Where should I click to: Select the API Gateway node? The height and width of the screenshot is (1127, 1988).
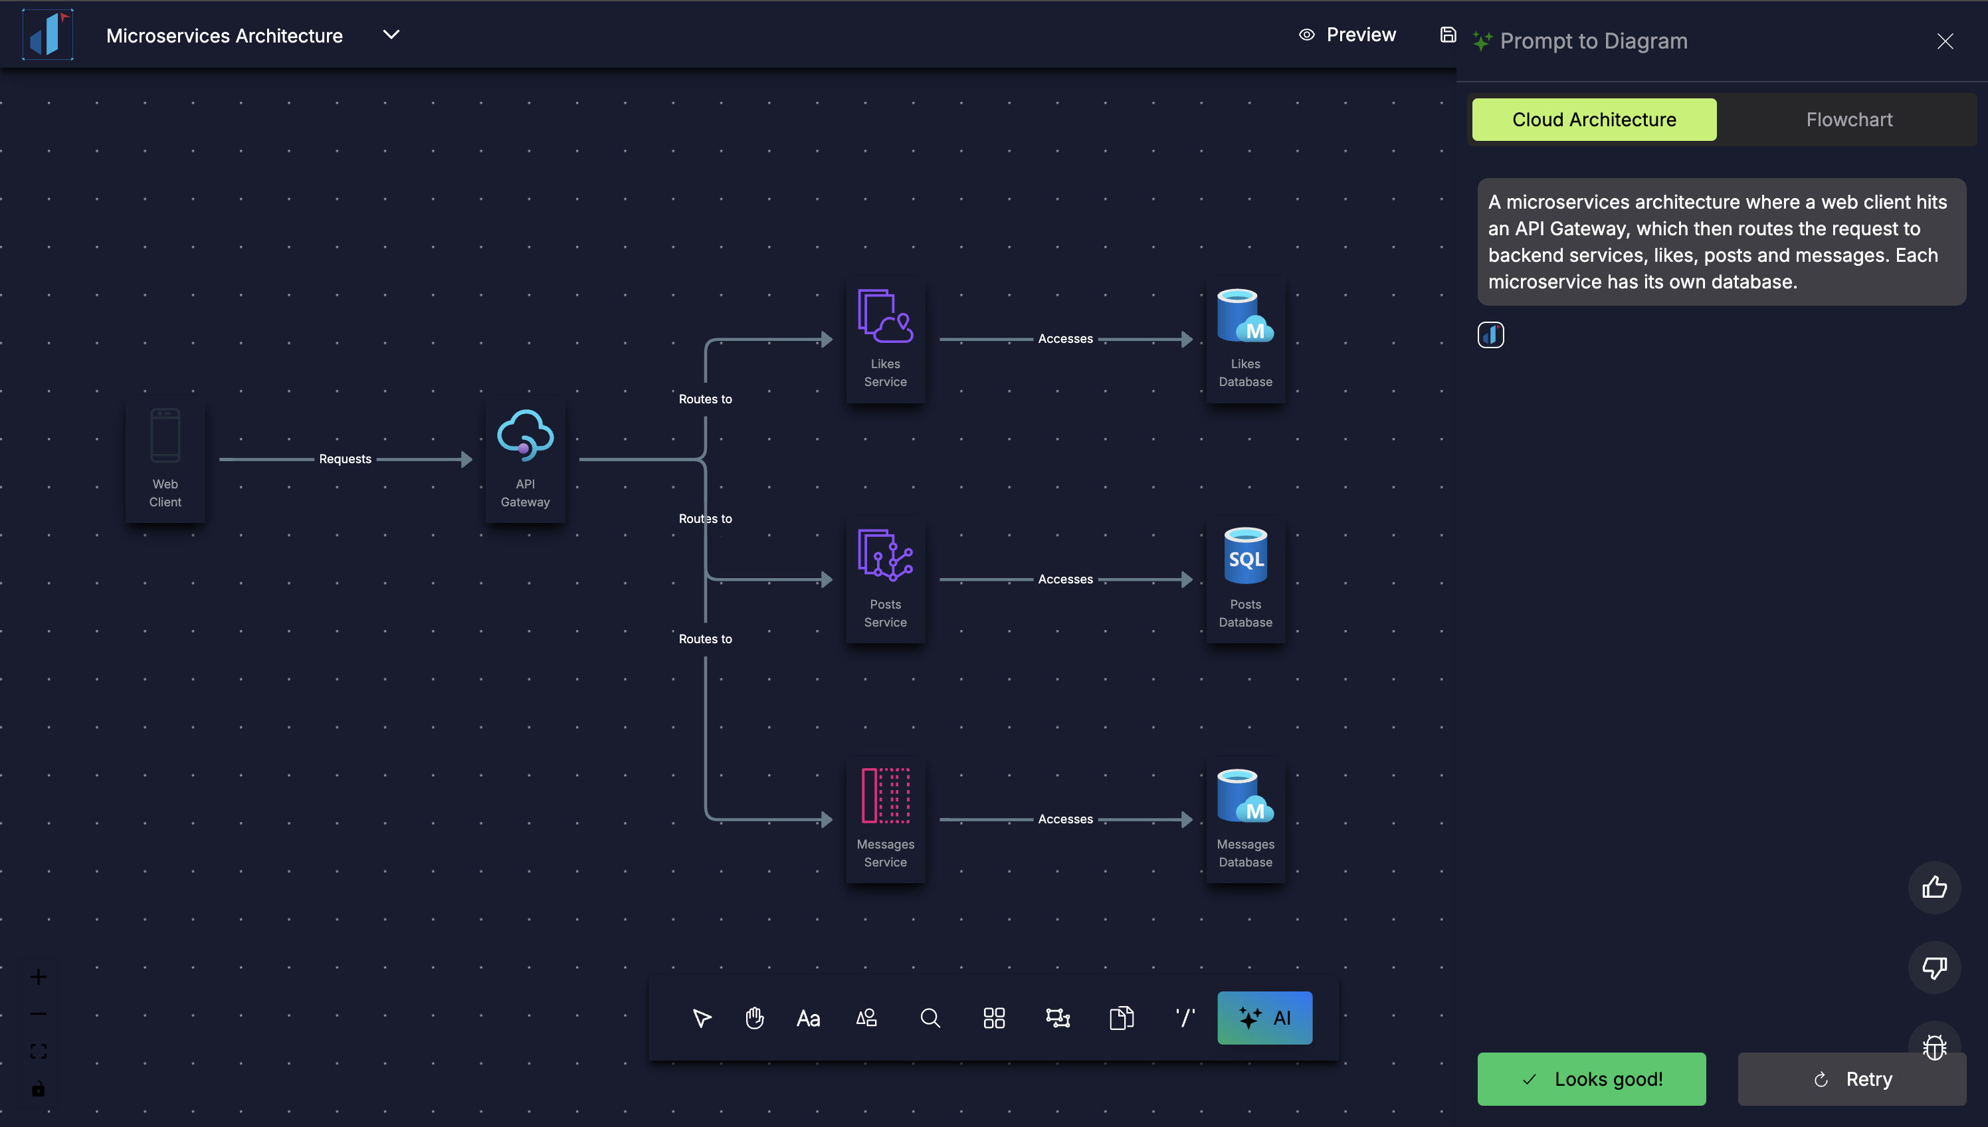pos(525,457)
